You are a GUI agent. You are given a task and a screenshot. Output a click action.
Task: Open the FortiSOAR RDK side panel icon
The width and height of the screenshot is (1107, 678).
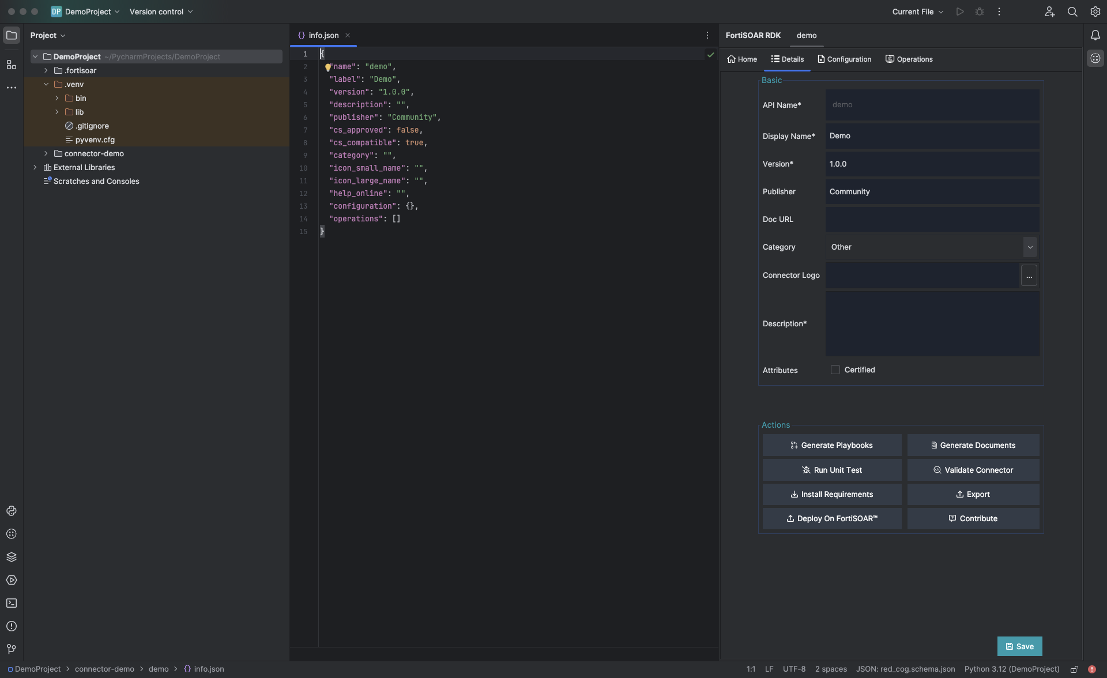[1095, 58]
